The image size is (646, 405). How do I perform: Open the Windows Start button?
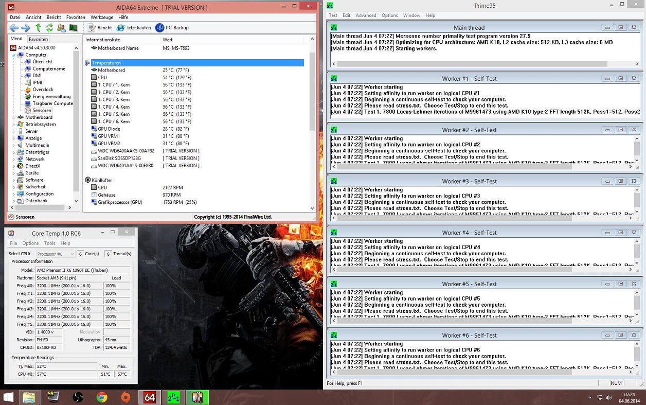tap(9, 397)
